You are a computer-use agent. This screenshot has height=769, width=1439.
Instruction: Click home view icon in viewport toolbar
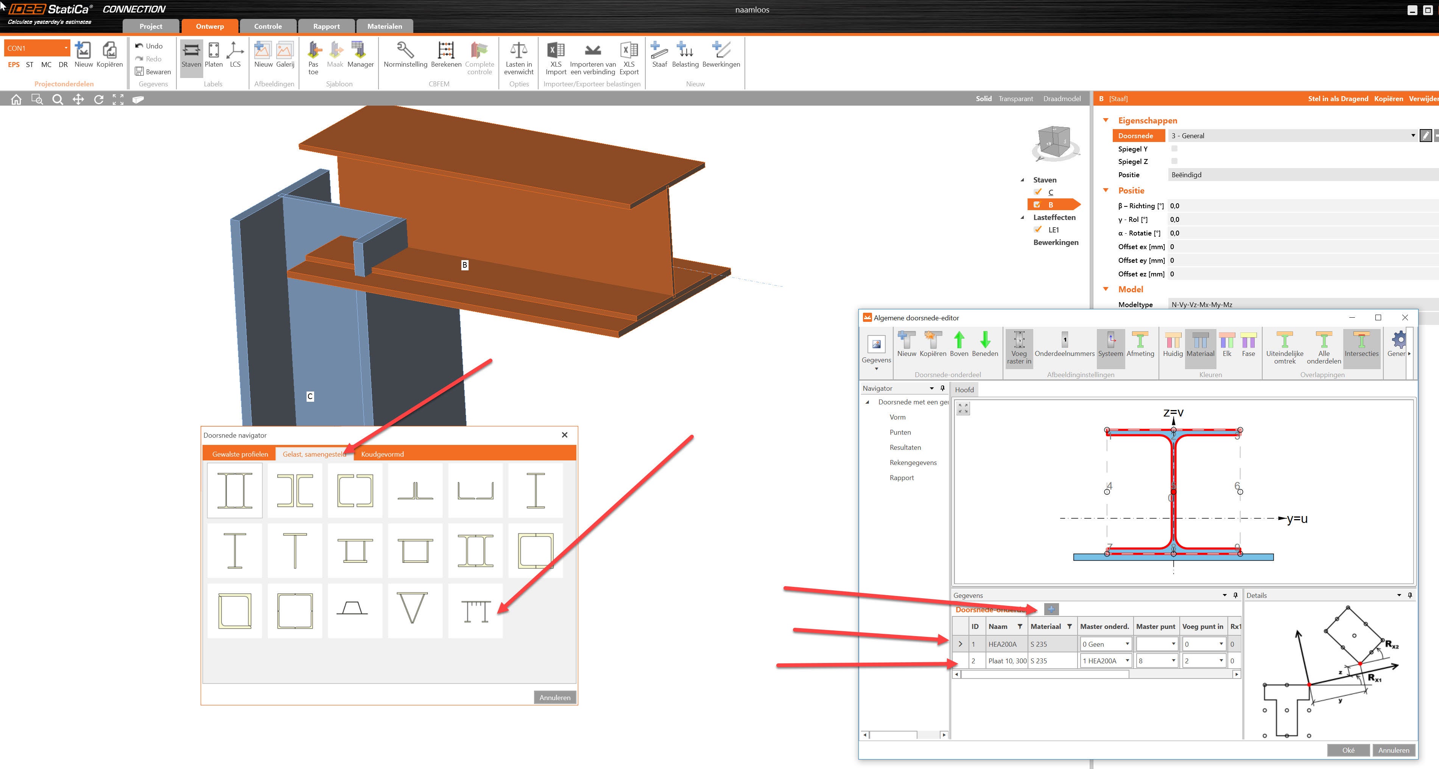click(16, 100)
